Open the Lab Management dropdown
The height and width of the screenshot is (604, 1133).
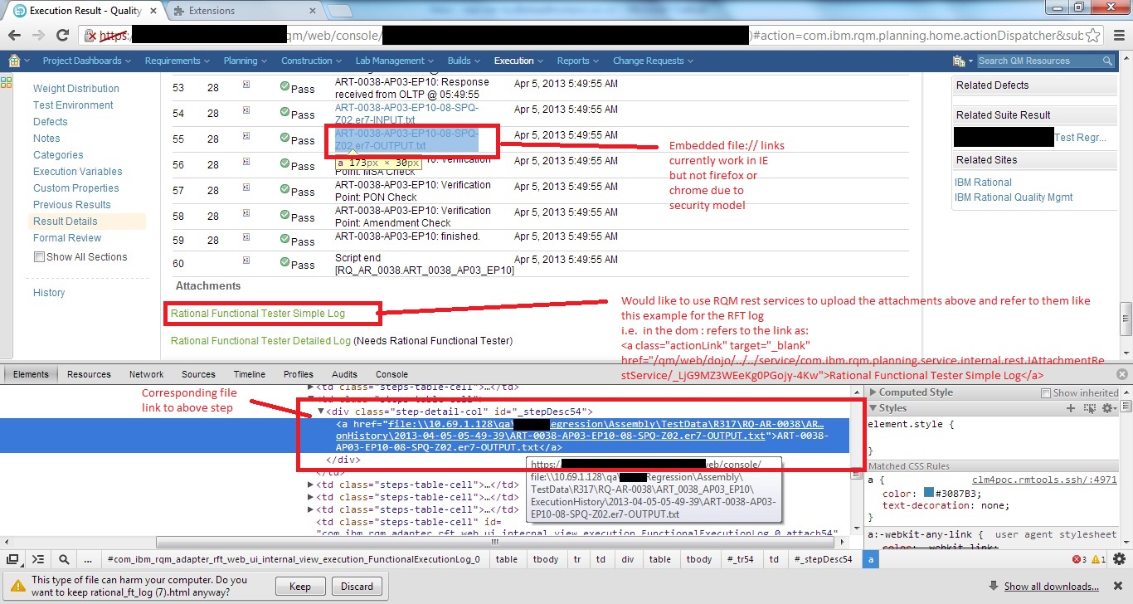pos(395,61)
